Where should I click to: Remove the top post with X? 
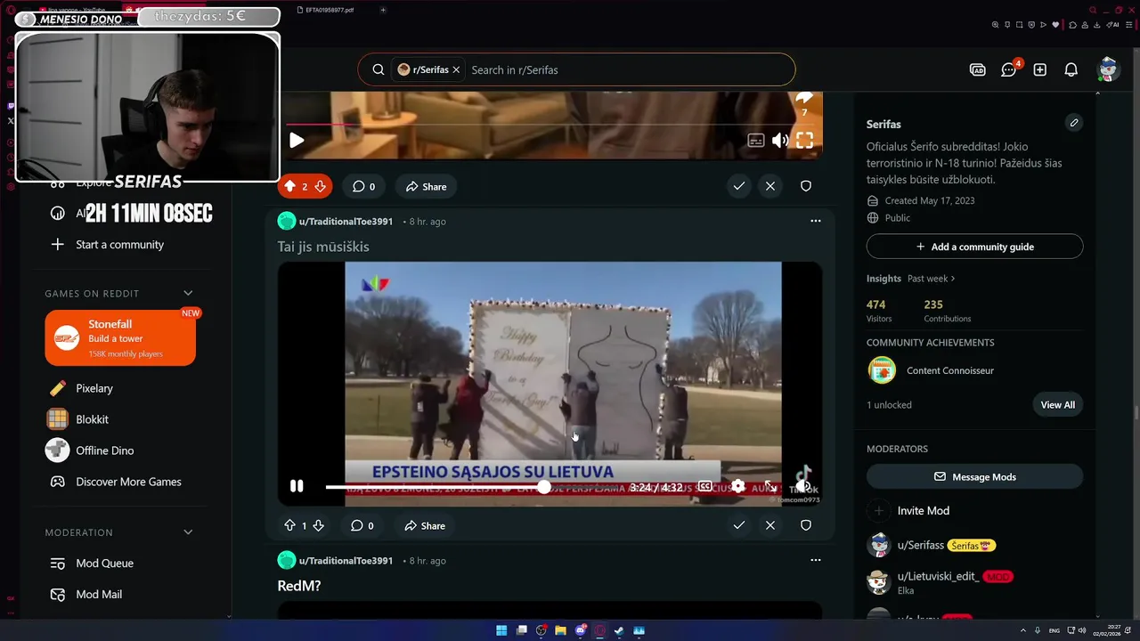(x=770, y=186)
